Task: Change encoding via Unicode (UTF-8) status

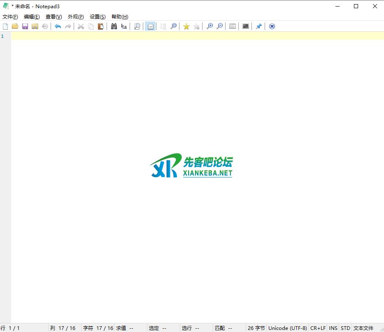Action: point(288,328)
